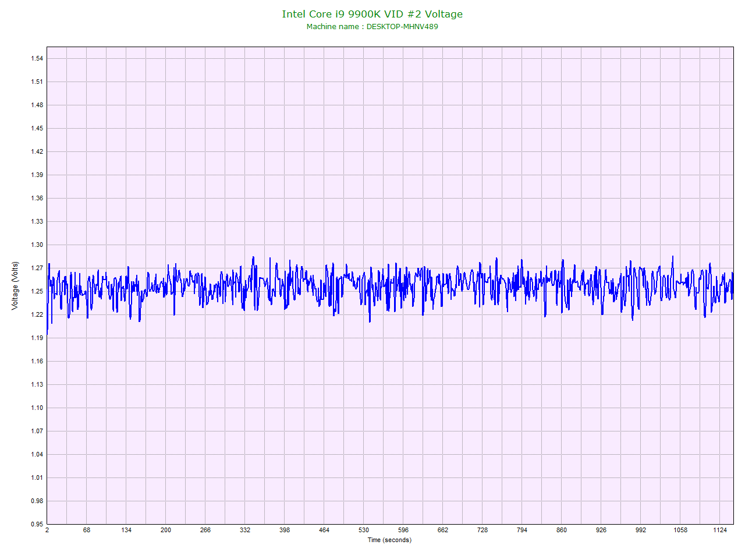The height and width of the screenshot is (559, 745).
Task: Pick the time axis label '860'
Action: [562, 530]
